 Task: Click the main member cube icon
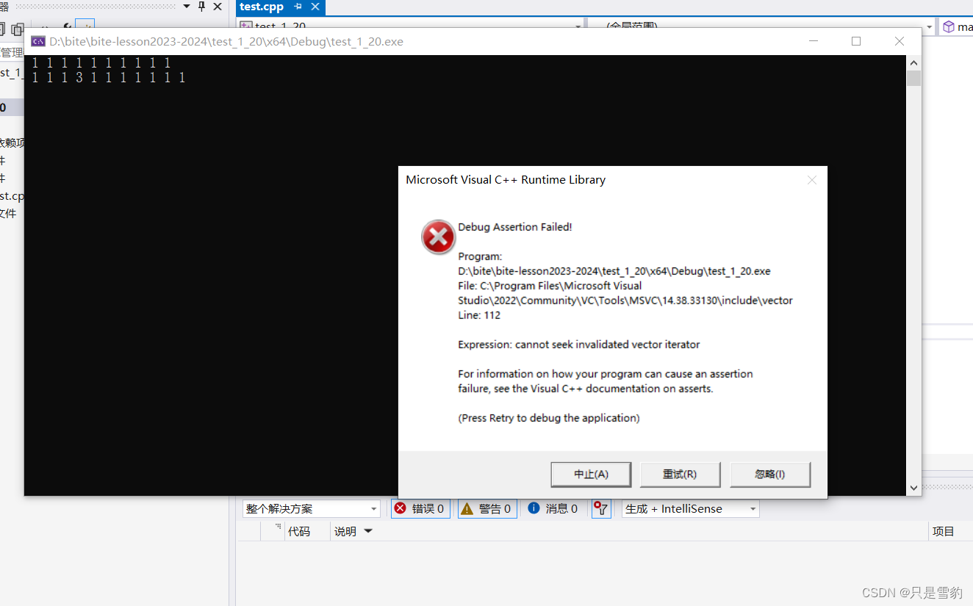[949, 27]
